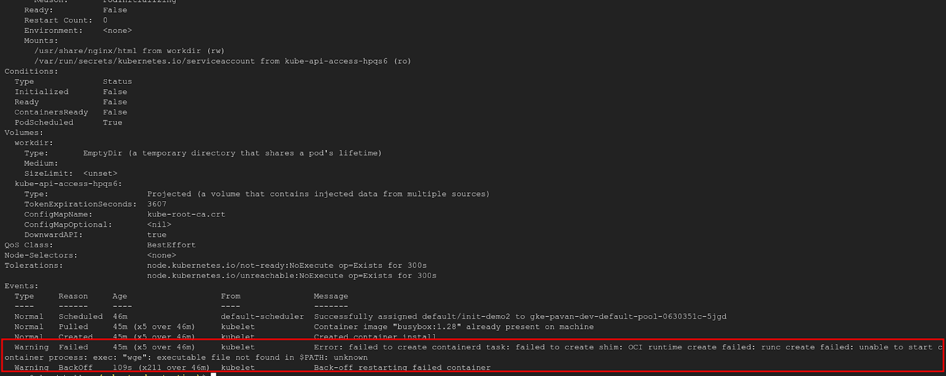Click the BackOff warning event row
This screenshot has height=376, width=946.
(252, 367)
